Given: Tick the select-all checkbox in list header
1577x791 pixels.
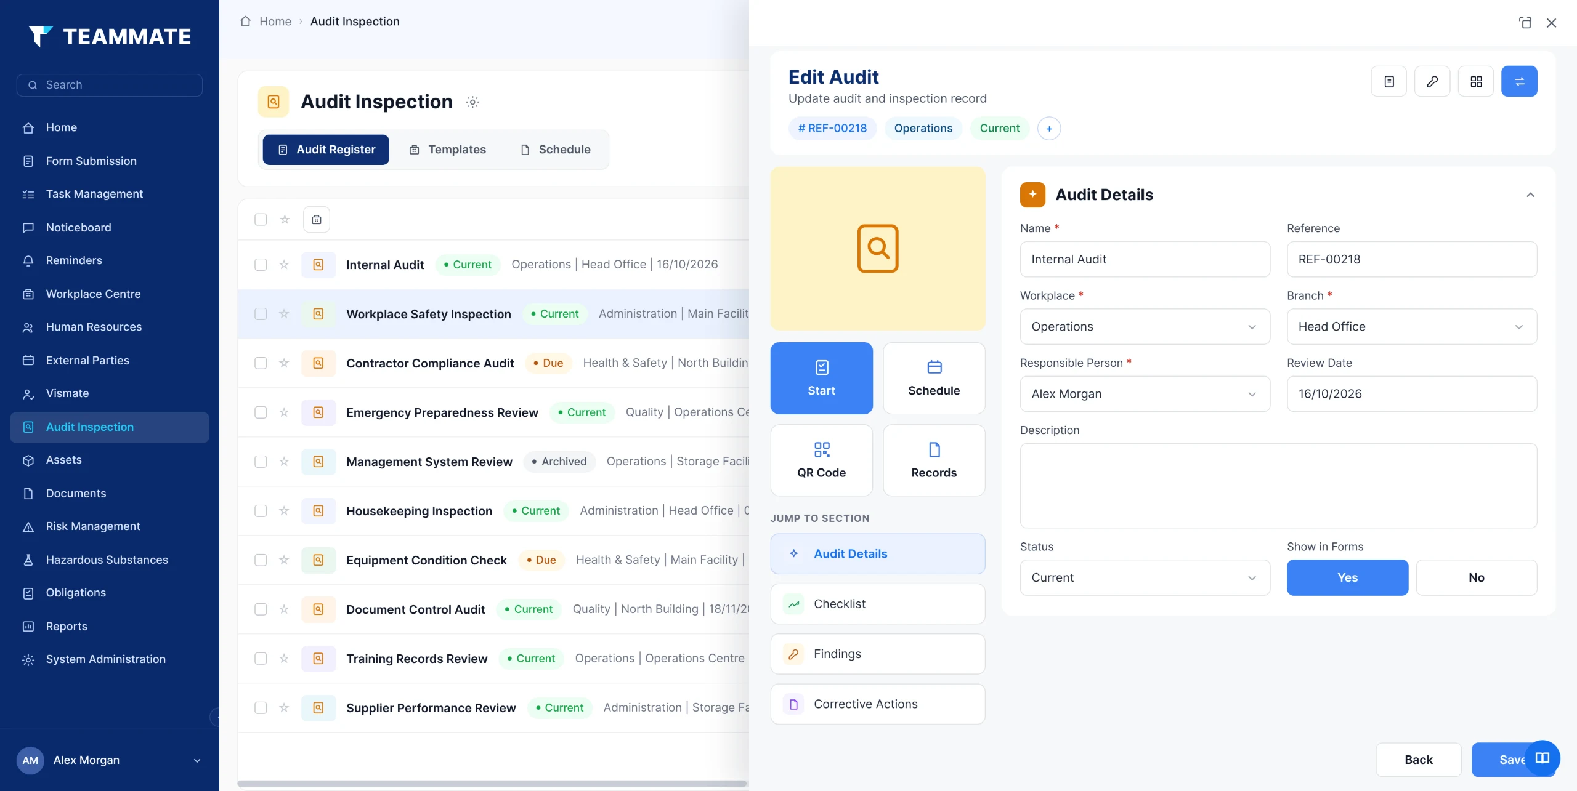Looking at the screenshot, I should pos(261,220).
